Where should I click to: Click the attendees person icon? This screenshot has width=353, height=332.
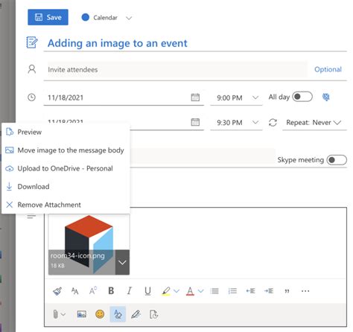(x=32, y=69)
